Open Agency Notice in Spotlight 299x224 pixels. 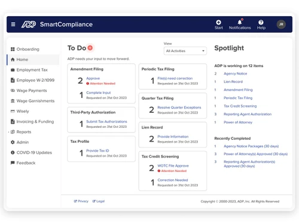pos(235,73)
